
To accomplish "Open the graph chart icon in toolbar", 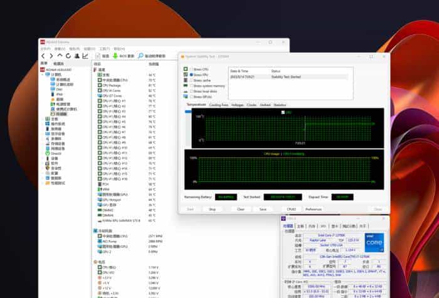I will [85, 56].
